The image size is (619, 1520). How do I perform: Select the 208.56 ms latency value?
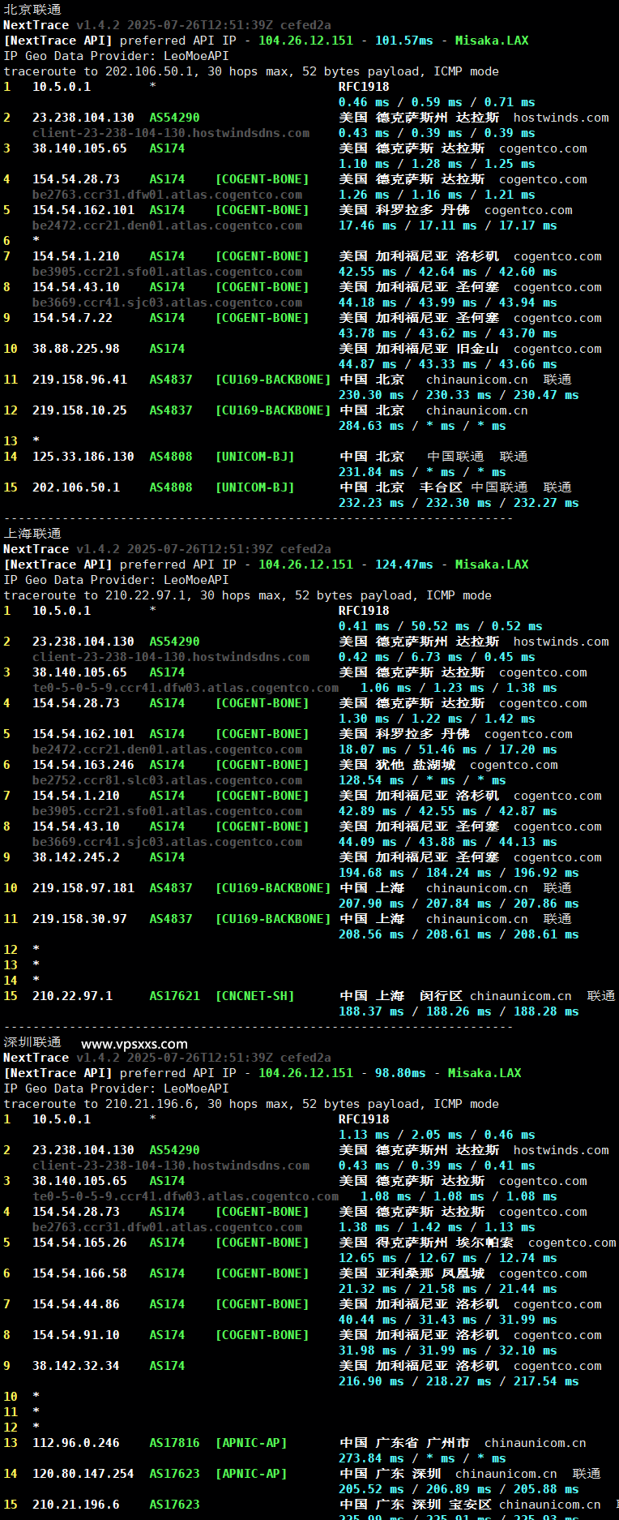pyautogui.click(x=371, y=934)
